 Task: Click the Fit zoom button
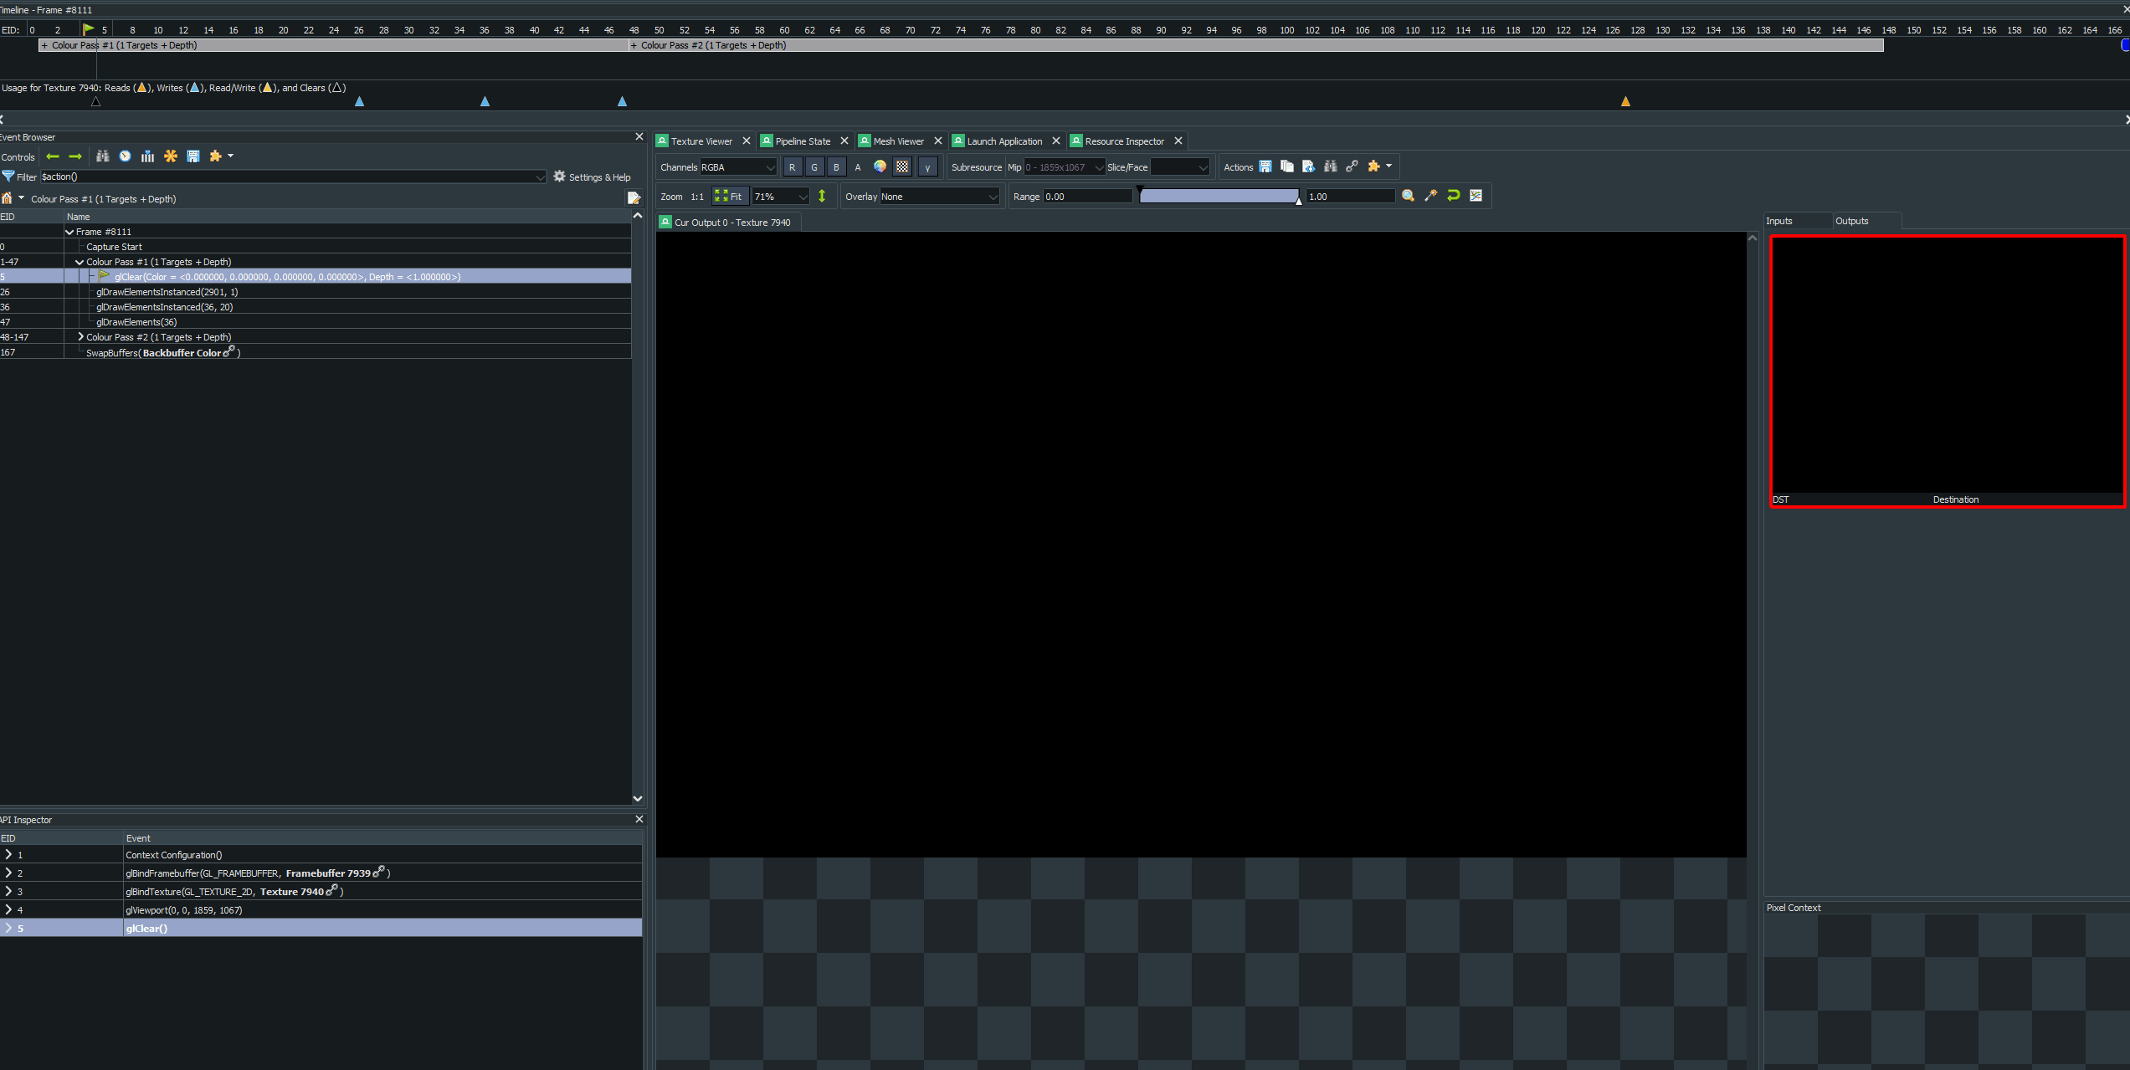[728, 197]
